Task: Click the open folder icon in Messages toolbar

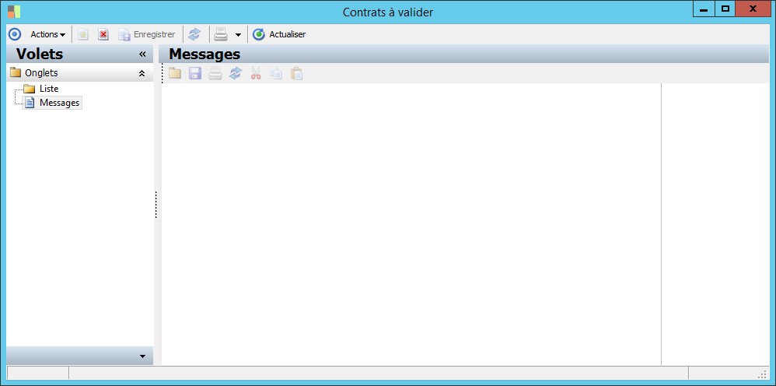Action: point(175,74)
